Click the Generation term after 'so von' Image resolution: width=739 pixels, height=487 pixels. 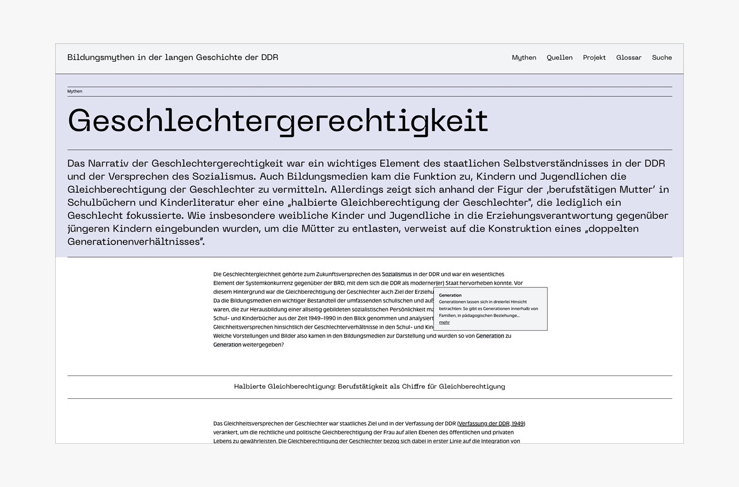pyautogui.click(x=490, y=336)
